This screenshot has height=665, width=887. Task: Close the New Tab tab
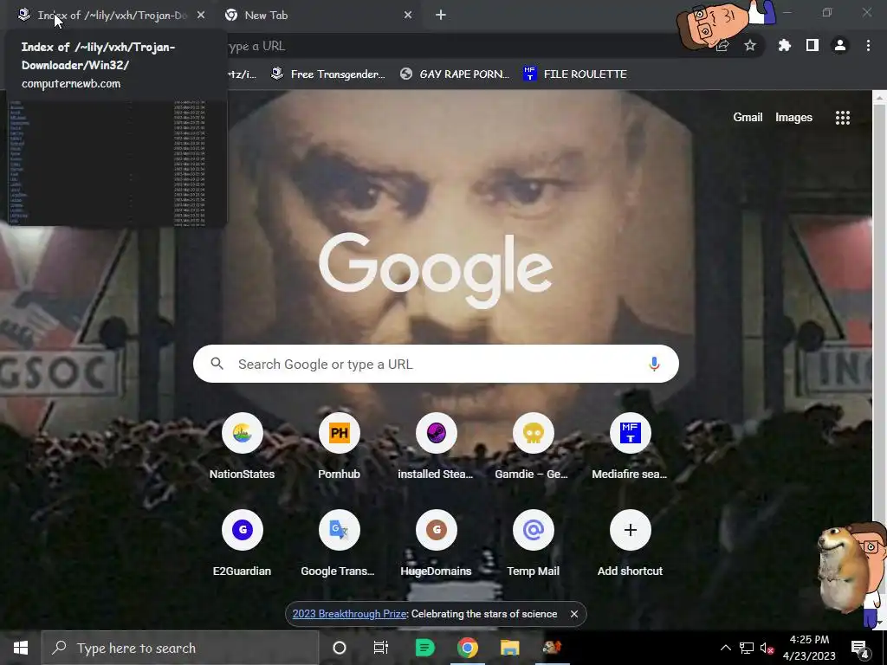408,16
